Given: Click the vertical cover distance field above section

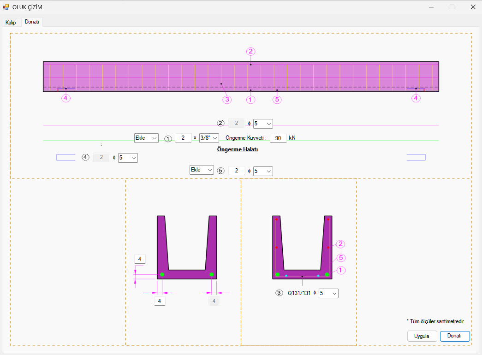Looking at the screenshot, I should click(139, 259).
